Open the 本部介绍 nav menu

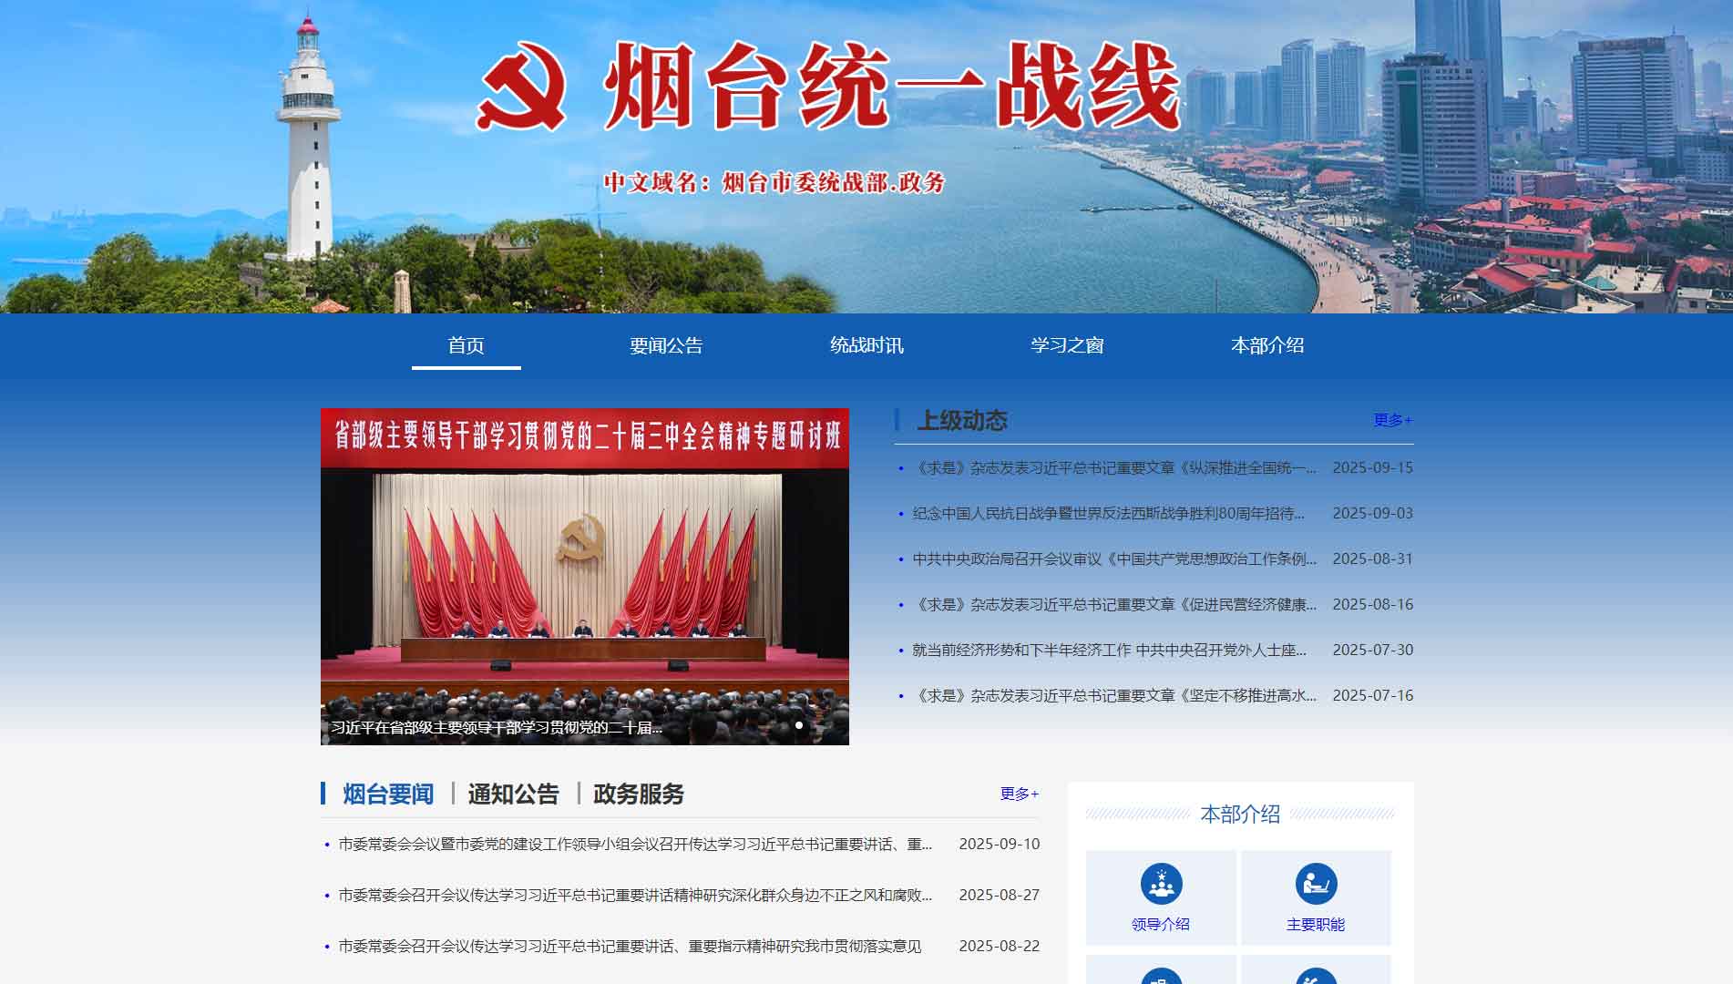pyautogui.click(x=1267, y=345)
